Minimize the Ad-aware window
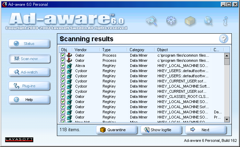 click(223, 4)
